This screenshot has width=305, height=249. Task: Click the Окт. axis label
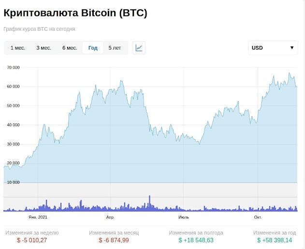(258, 217)
